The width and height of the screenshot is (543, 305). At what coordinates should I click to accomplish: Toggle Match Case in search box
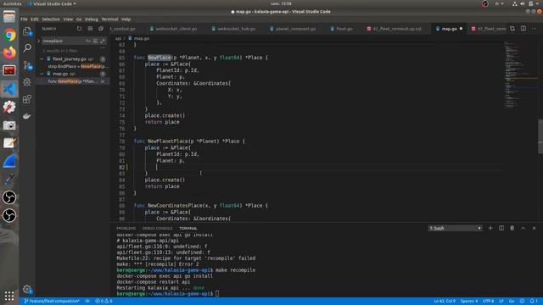point(88,41)
